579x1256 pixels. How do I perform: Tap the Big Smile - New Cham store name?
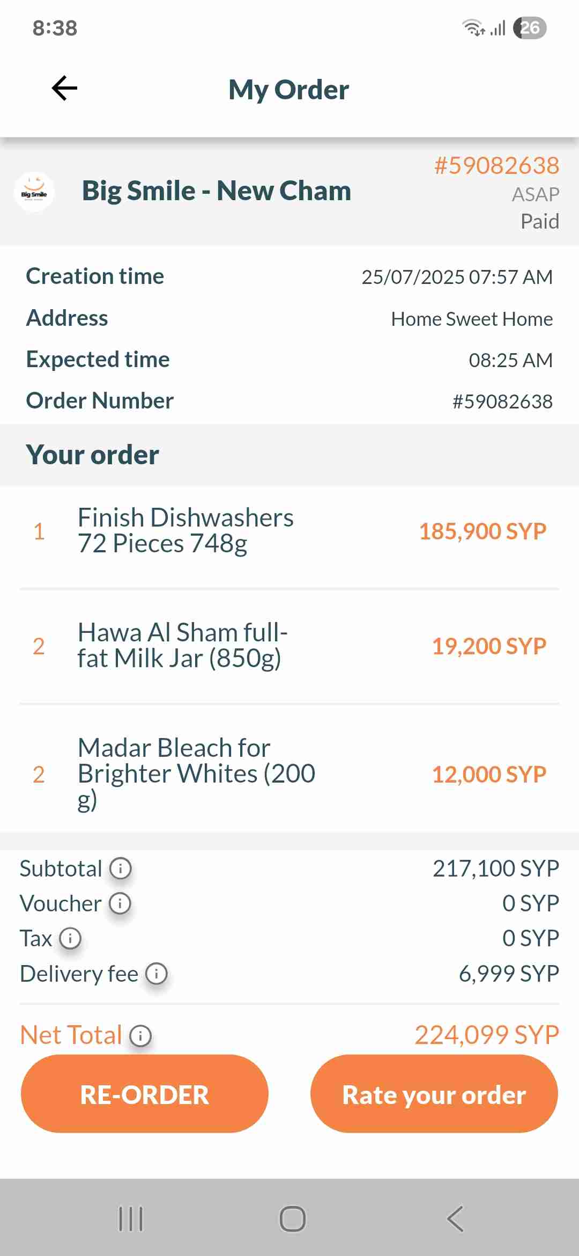point(217,191)
